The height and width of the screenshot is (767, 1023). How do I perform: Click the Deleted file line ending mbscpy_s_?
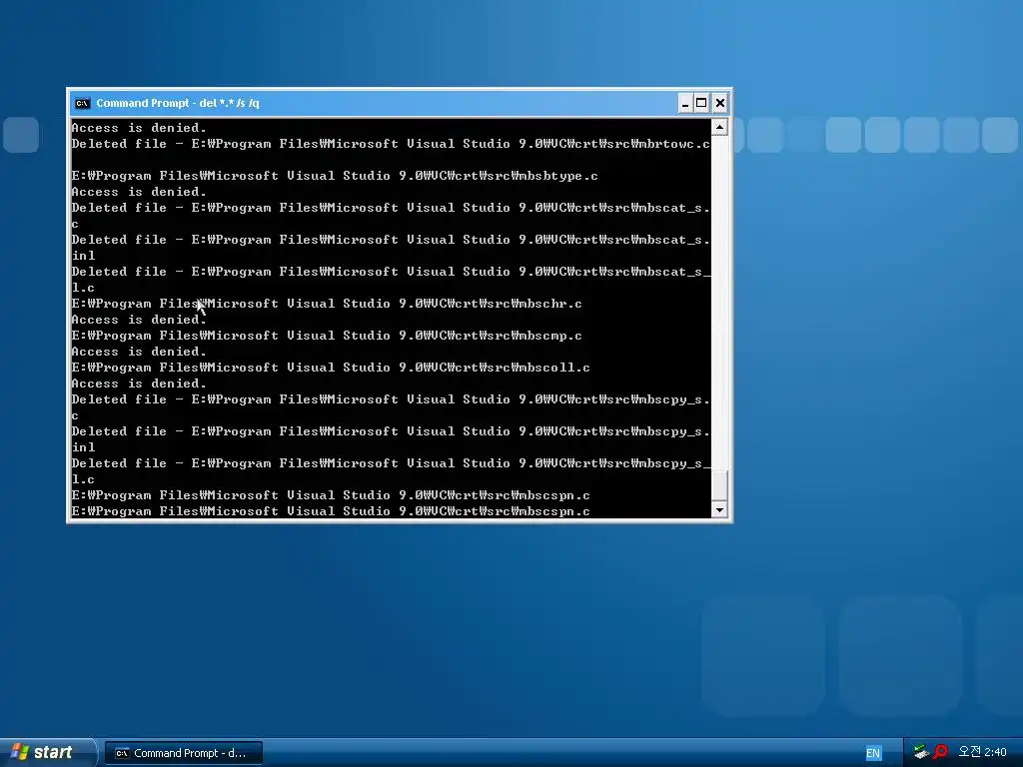tap(391, 463)
